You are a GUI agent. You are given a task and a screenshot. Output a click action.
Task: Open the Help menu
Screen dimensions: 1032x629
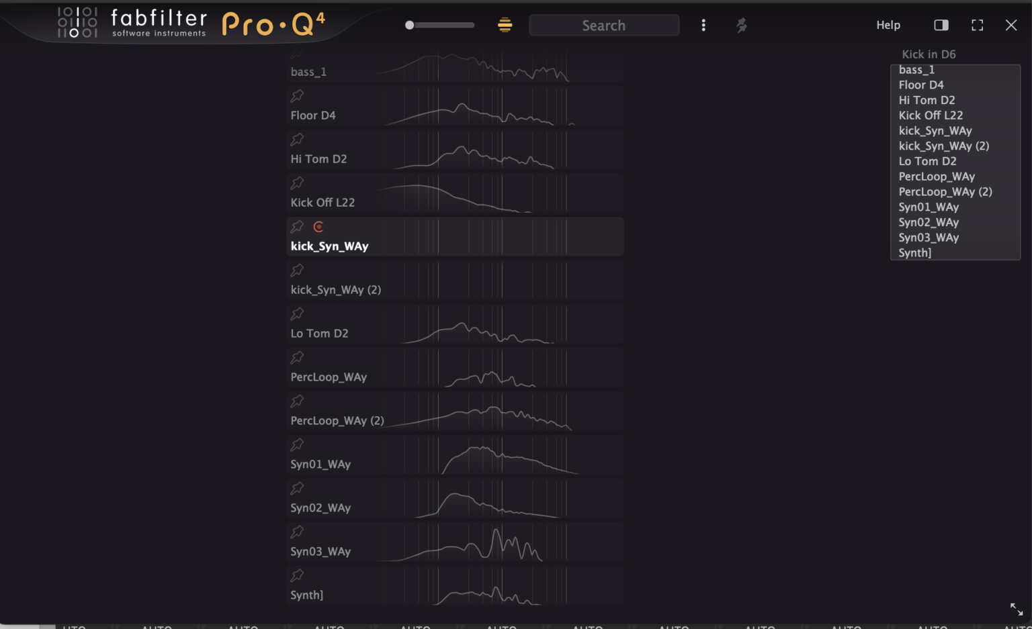coord(888,25)
